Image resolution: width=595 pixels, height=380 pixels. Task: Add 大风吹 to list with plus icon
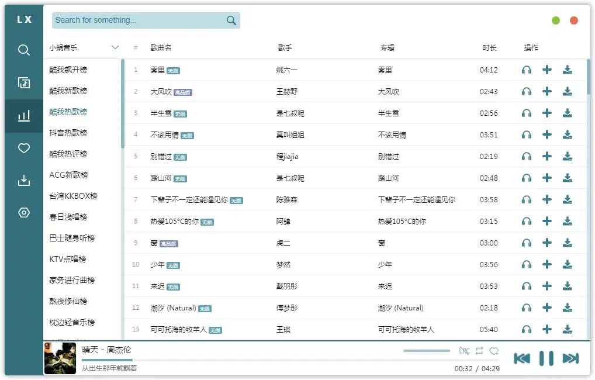(x=547, y=91)
